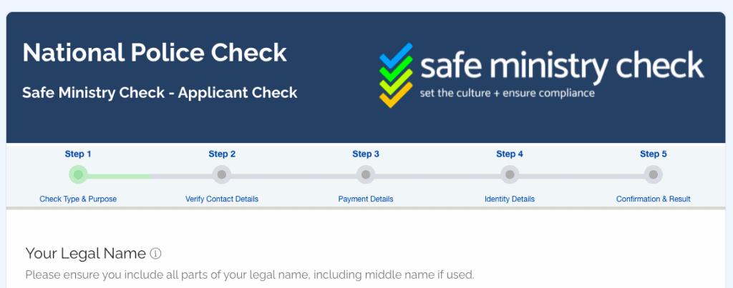Go to the Payment Details step label

coord(366,199)
